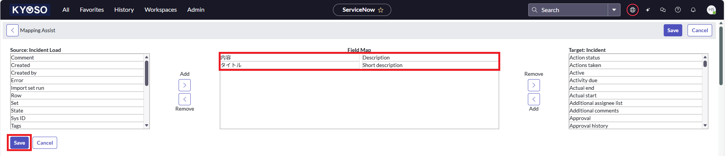The width and height of the screenshot is (725, 156).
Task: Favorite the ServiceNow page with star
Action: pos(381,10)
